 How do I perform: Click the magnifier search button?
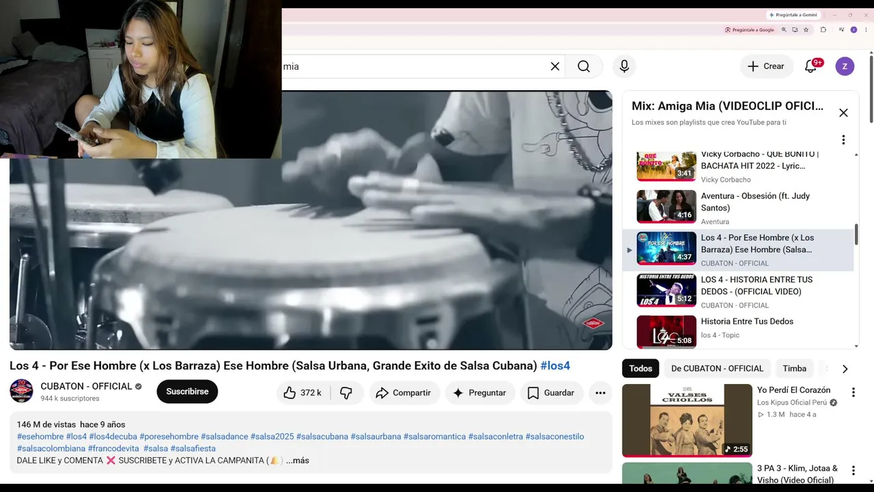[x=584, y=66]
